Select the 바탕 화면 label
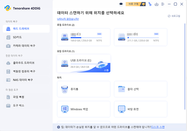This screenshot has width=187, height=131. (133, 109)
